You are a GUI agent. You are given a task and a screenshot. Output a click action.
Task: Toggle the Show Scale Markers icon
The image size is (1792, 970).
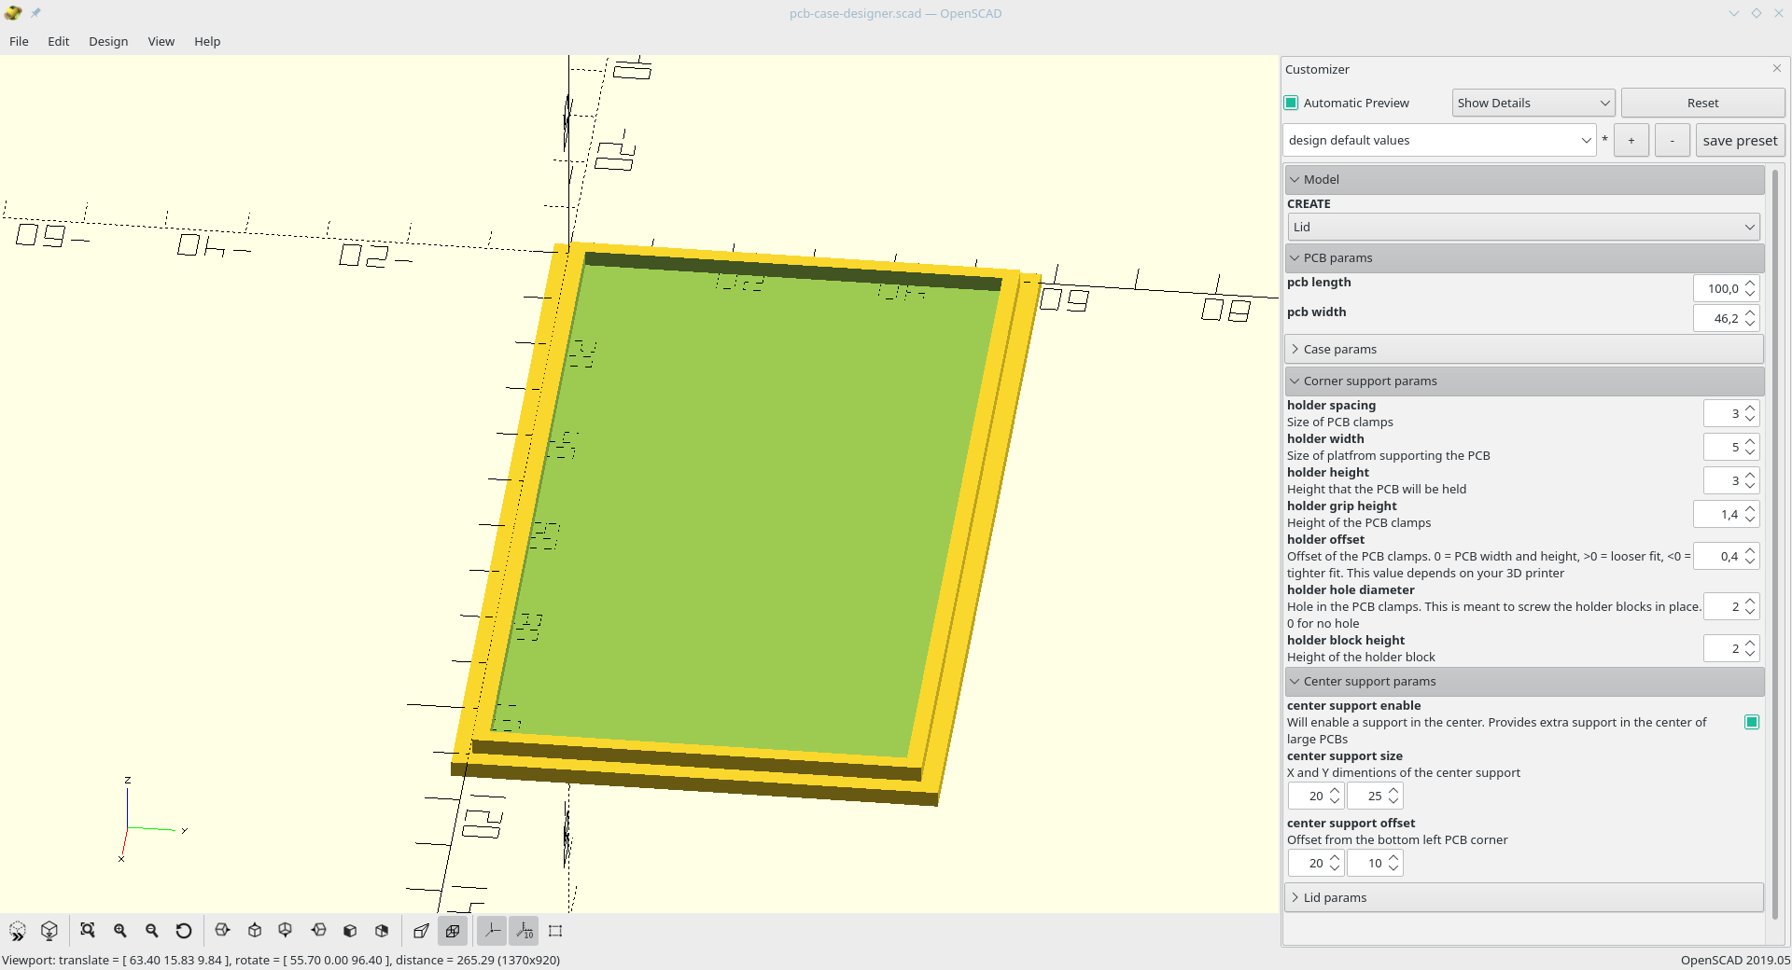(x=524, y=931)
